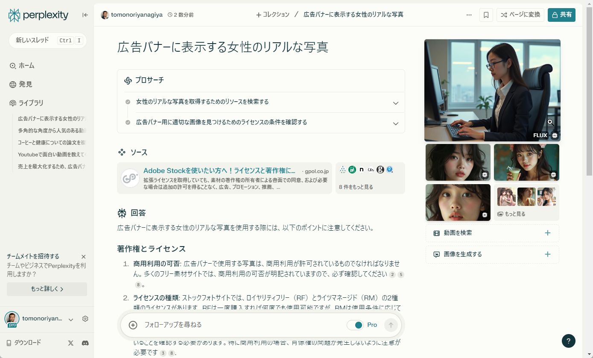This screenshot has height=358, width=593.
Task: Select the large FLUX generated image thumbnail
Action: (492, 90)
